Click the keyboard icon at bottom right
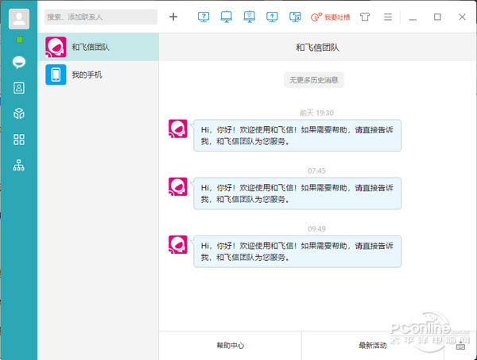The width and height of the screenshot is (477, 360). [x=460, y=346]
